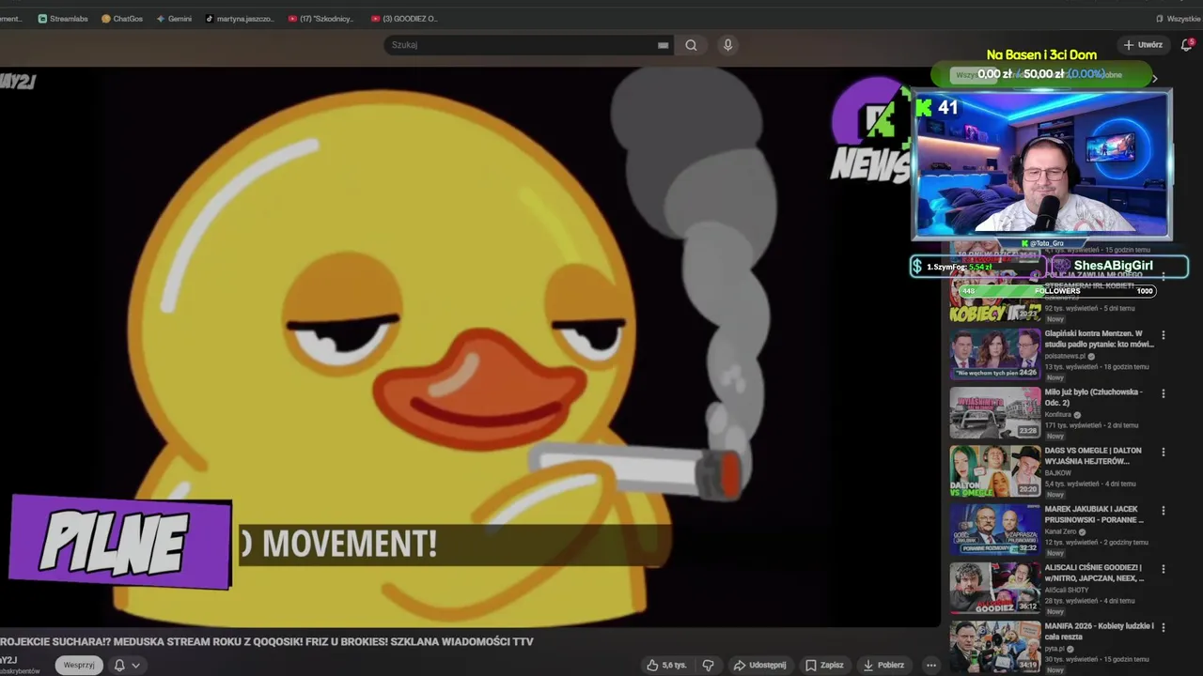The width and height of the screenshot is (1203, 676).
Task: Open Miło już było Człuchowska video title
Action: [1094, 397]
